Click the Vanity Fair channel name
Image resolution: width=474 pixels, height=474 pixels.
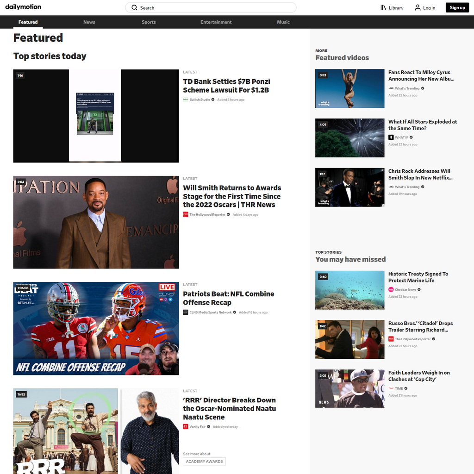point(197,426)
